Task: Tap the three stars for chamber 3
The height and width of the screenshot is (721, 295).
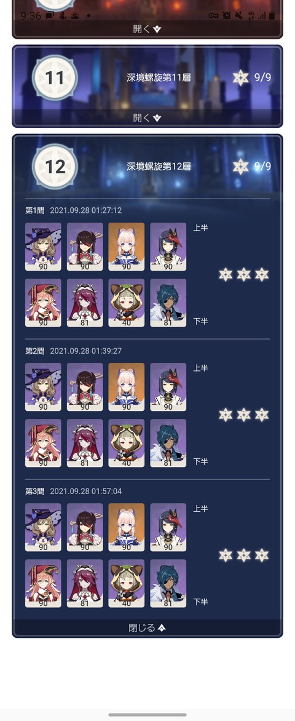Action: (x=243, y=555)
